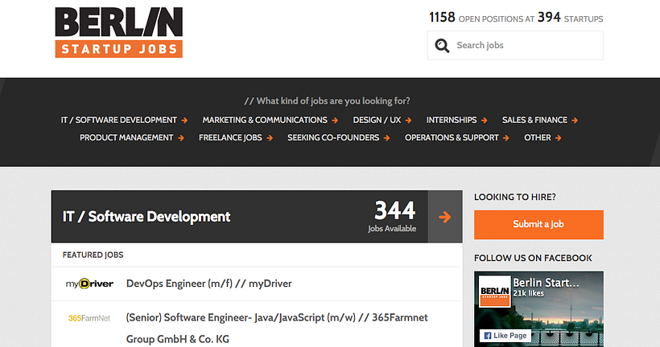The width and height of the screenshot is (660, 347).
Task: Click the 1158 open positions text
Action: click(x=481, y=18)
